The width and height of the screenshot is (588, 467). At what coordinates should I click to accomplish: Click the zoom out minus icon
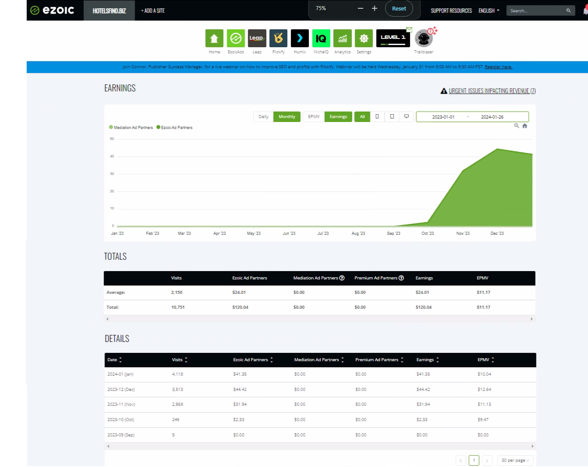tap(360, 8)
